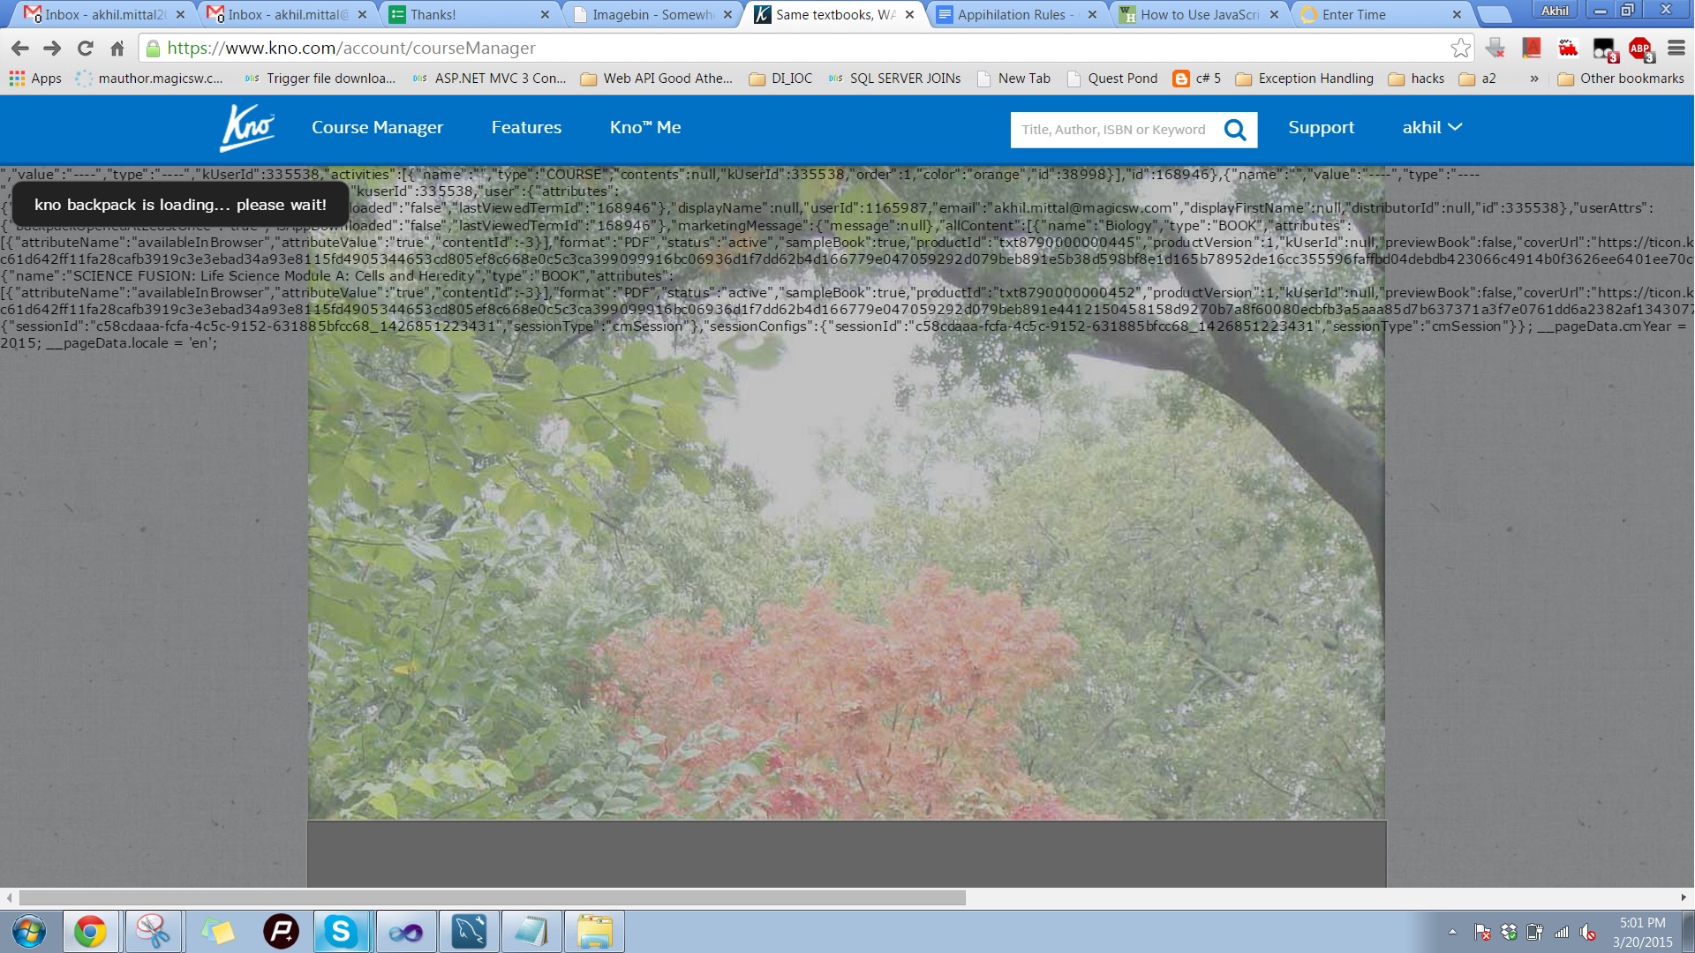Viewport: 1695px width, 953px height.
Task: Open the Quest Pond bookmark
Action: pos(1112,79)
